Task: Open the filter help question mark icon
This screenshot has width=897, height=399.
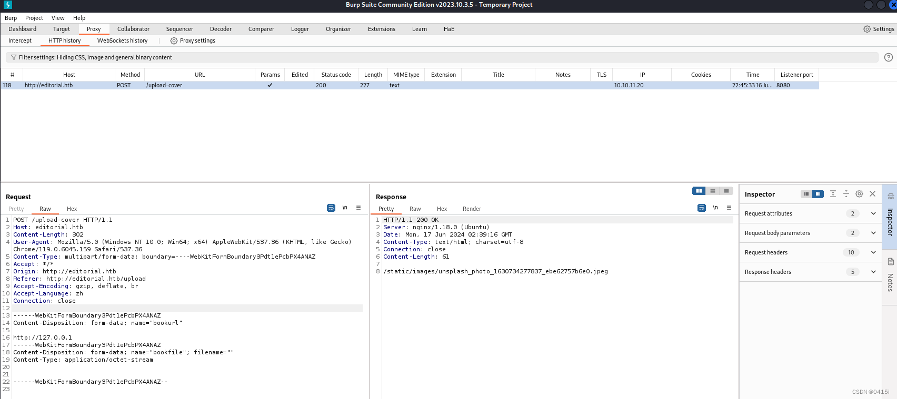Action: (x=889, y=57)
